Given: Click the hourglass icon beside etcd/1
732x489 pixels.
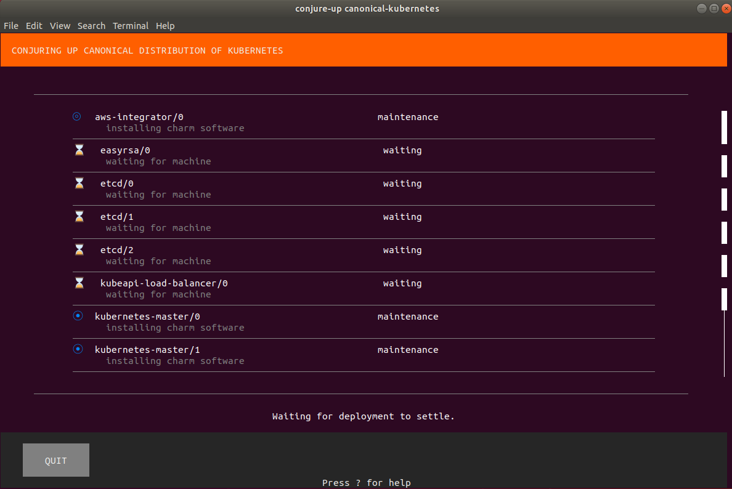Looking at the screenshot, I should point(79,216).
